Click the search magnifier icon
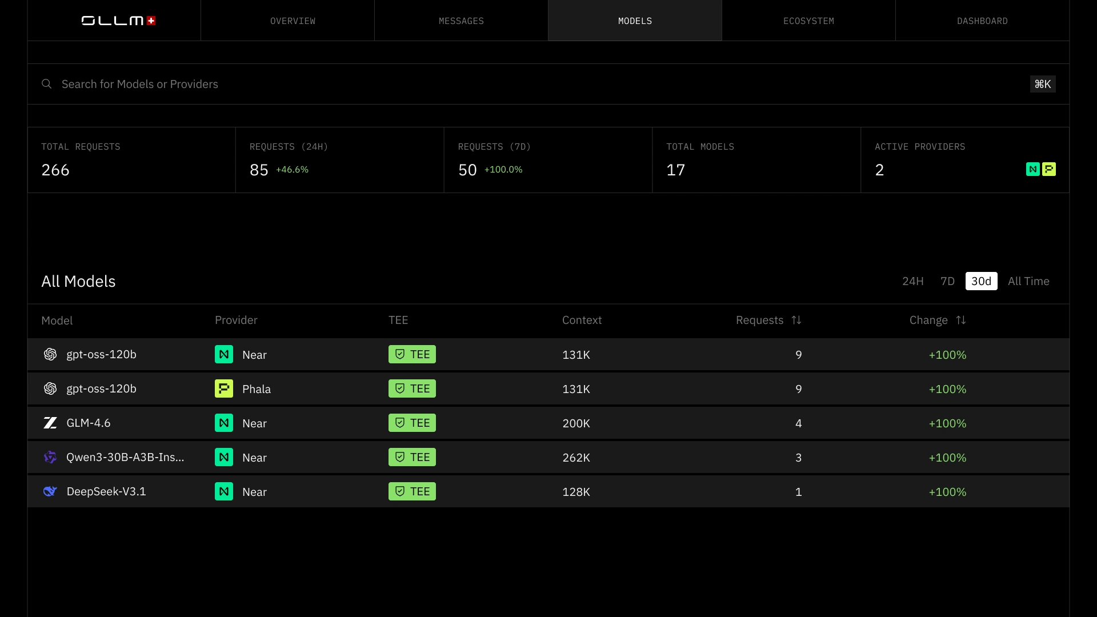 tap(47, 84)
